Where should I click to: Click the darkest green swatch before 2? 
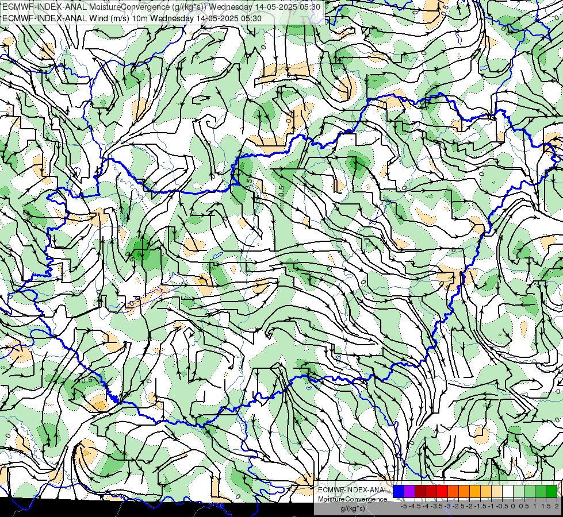tap(551, 491)
